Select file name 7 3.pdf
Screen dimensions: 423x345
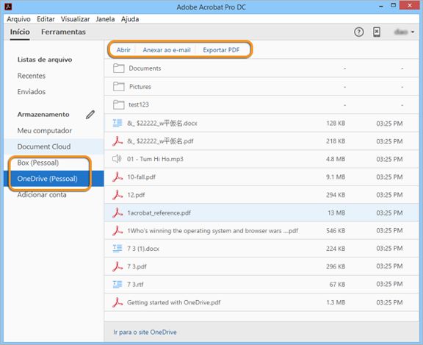coord(137,266)
